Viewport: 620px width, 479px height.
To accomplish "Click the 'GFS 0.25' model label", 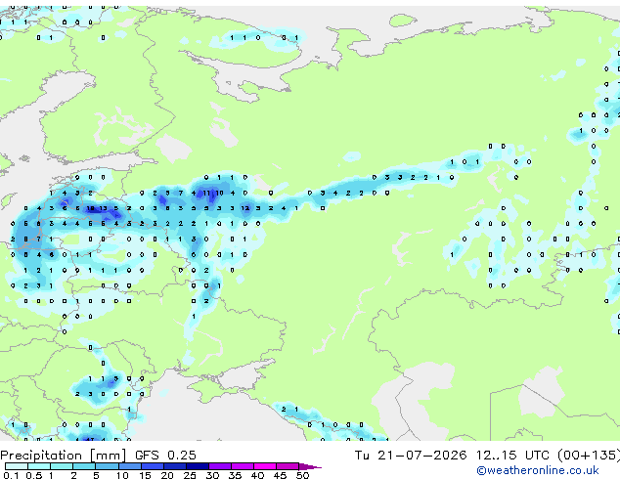I will (x=165, y=456).
